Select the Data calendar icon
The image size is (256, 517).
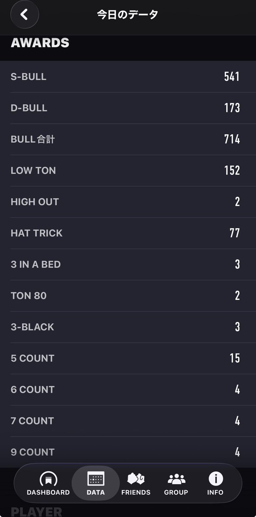[96, 479]
